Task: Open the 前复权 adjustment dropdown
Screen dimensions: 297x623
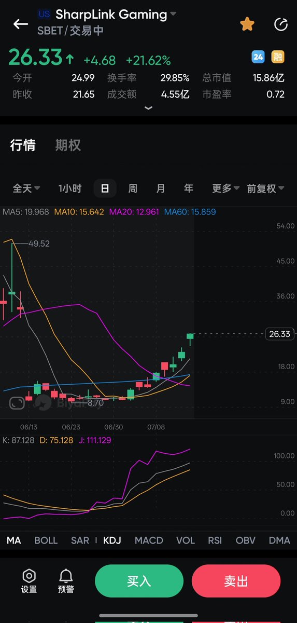Action: point(265,188)
